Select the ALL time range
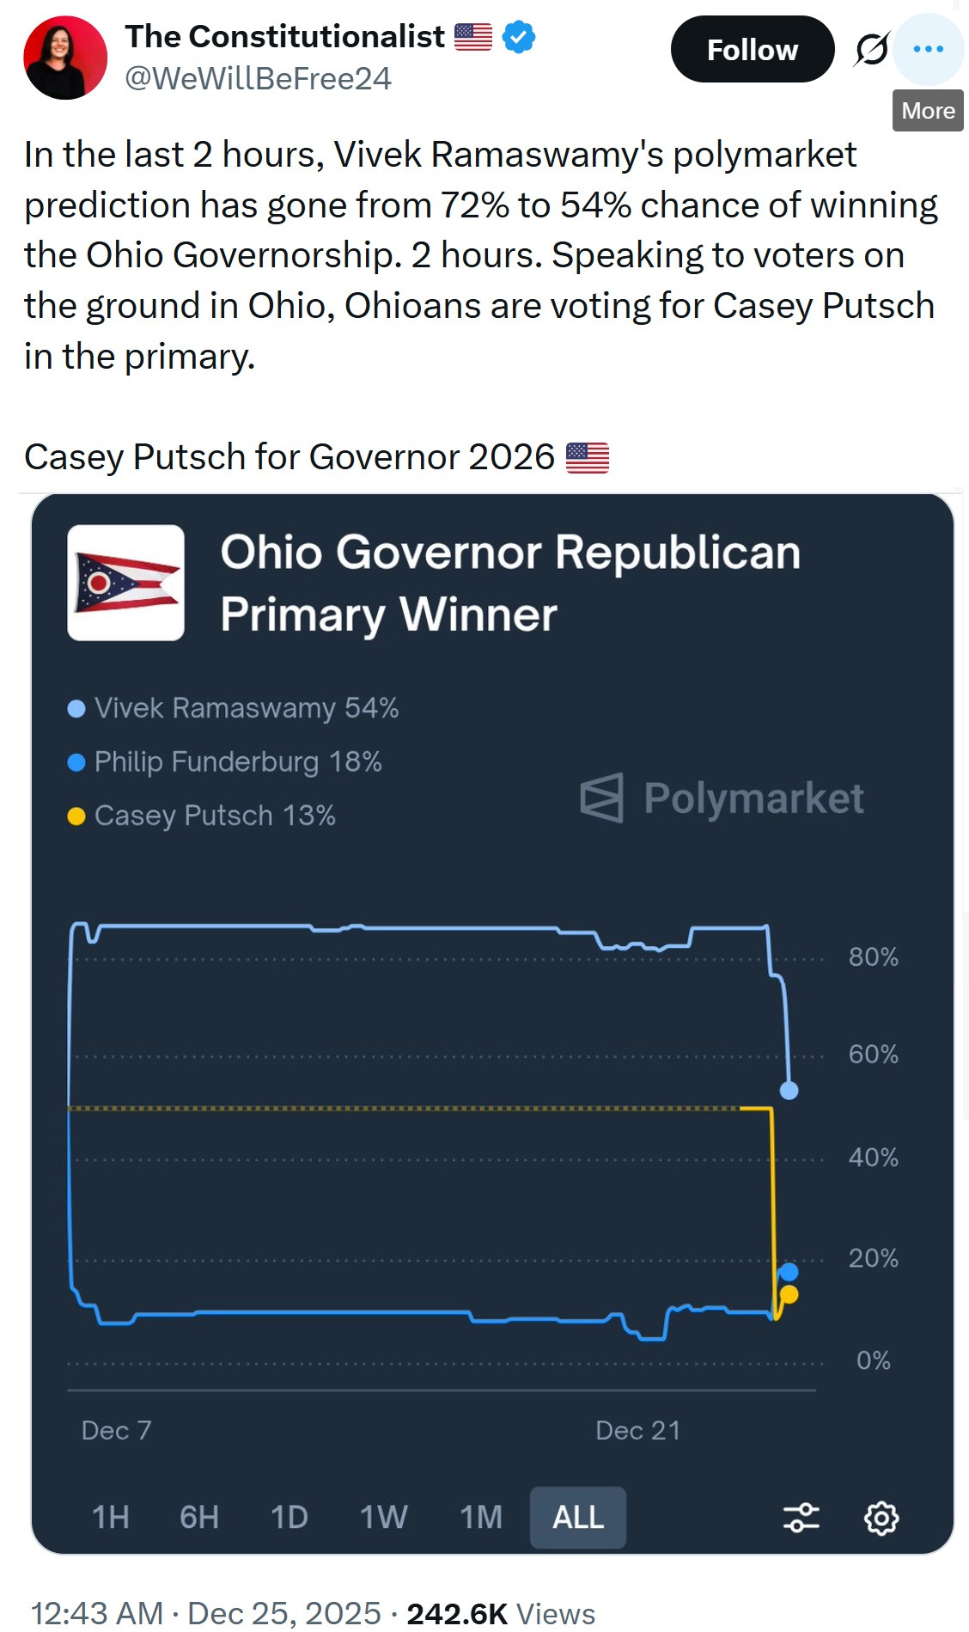Viewport: 969px width, 1632px height. click(x=578, y=1518)
